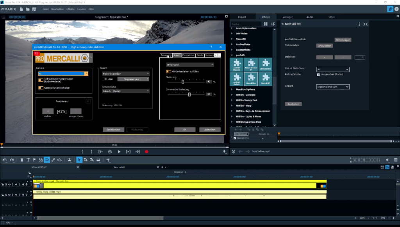Delete selected object with trash icon
Screen dimensions: 400x227
[22, 160]
